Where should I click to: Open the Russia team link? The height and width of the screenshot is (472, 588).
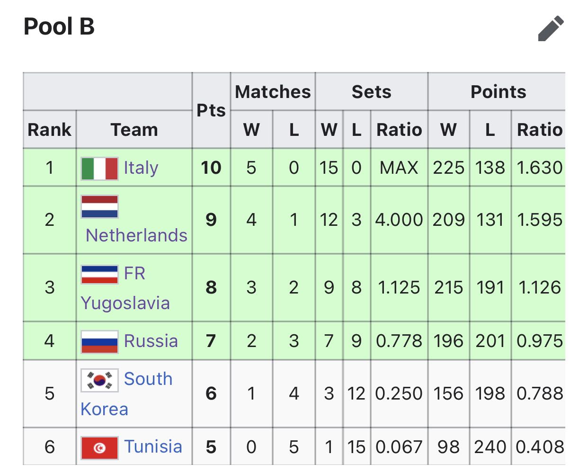tap(151, 341)
